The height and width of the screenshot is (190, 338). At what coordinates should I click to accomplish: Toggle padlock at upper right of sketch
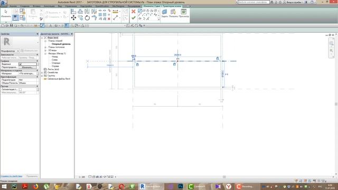pyautogui.click(x=218, y=59)
